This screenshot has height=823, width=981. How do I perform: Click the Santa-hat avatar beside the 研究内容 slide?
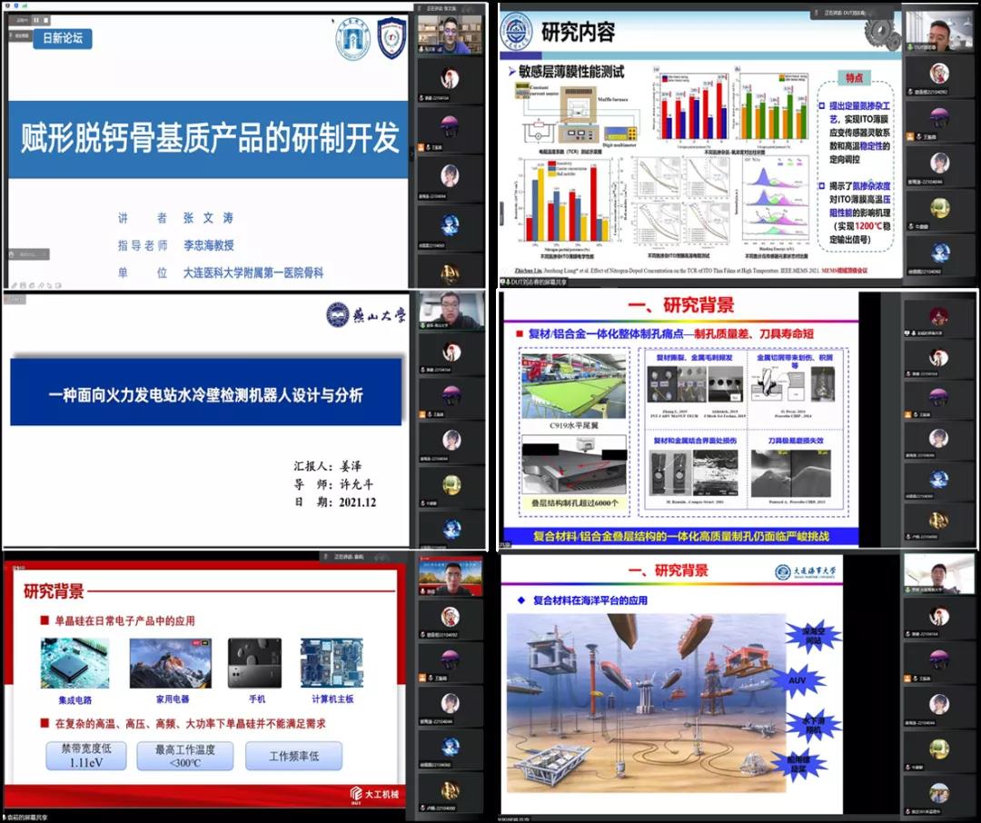[x=939, y=74]
